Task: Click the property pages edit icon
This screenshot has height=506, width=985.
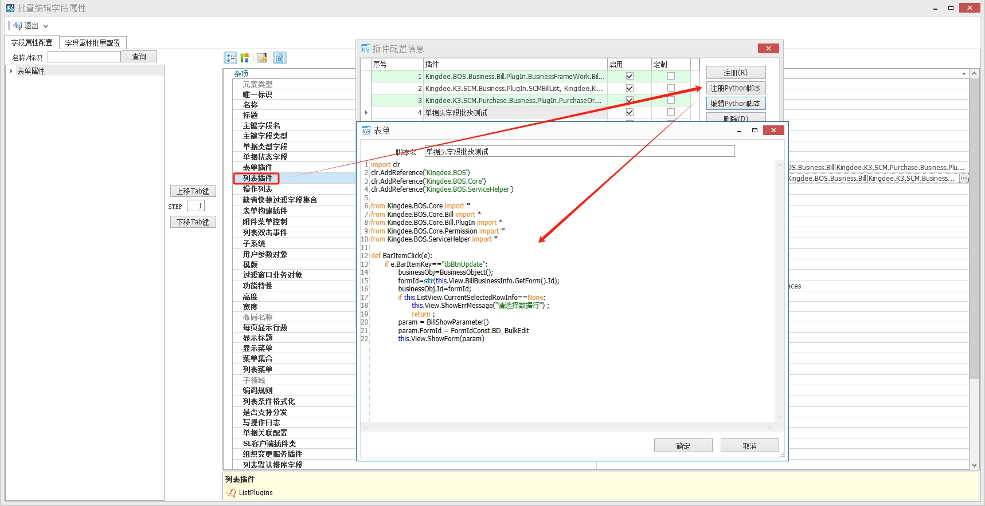Action: (262, 58)
